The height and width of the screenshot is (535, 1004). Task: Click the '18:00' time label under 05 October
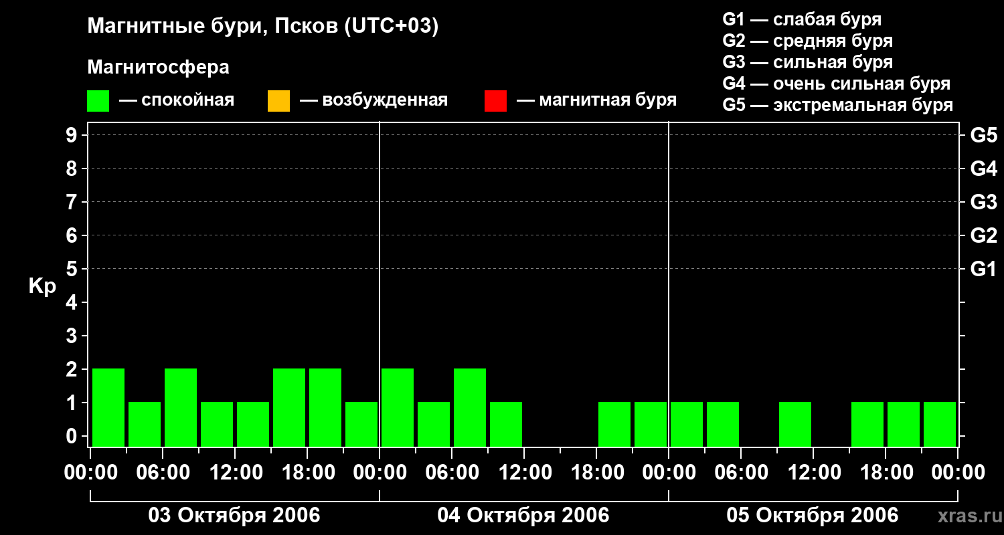point(886,473)
